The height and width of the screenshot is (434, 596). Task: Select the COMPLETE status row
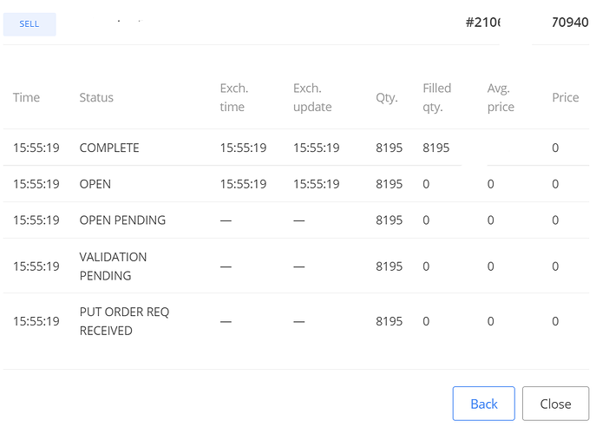pos(296,148)
